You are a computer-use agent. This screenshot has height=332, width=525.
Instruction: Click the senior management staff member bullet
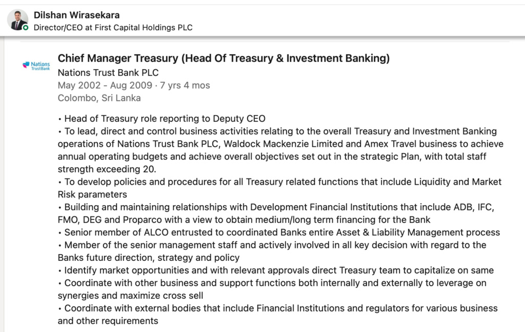point(272,251)
